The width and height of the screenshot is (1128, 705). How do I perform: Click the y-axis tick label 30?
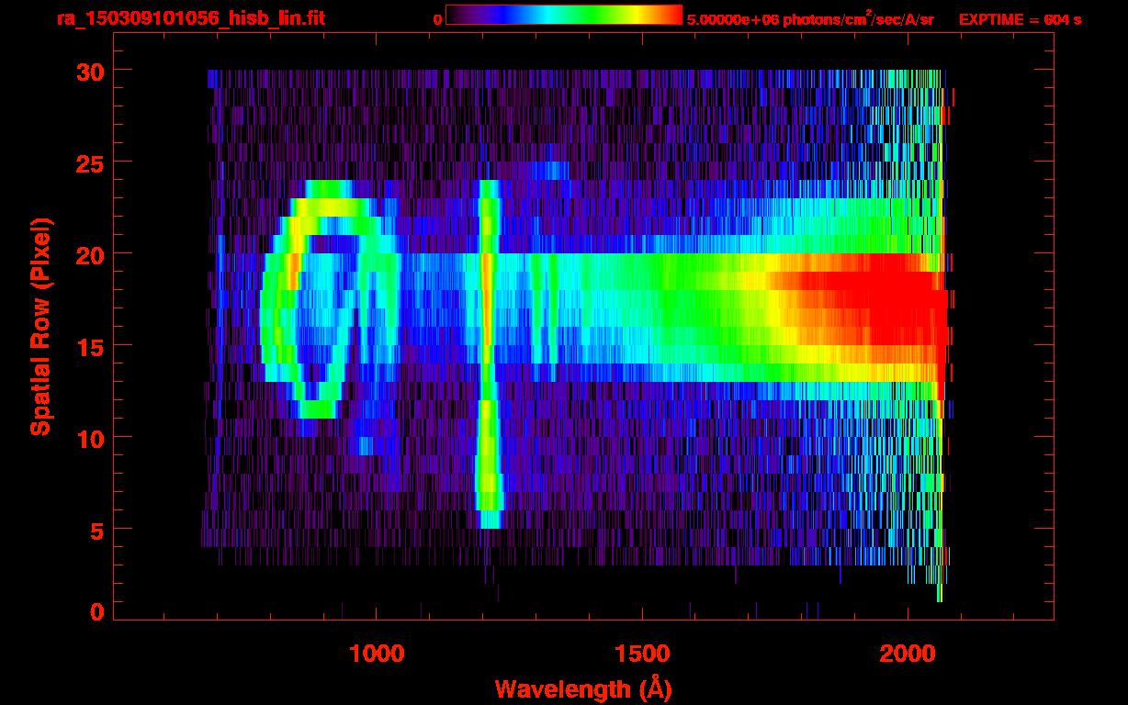(x=89, y=71)
